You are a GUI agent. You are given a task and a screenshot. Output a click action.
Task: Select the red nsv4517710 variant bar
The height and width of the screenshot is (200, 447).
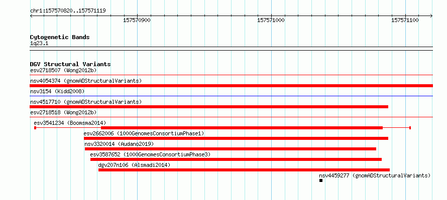tap(209, 107)
